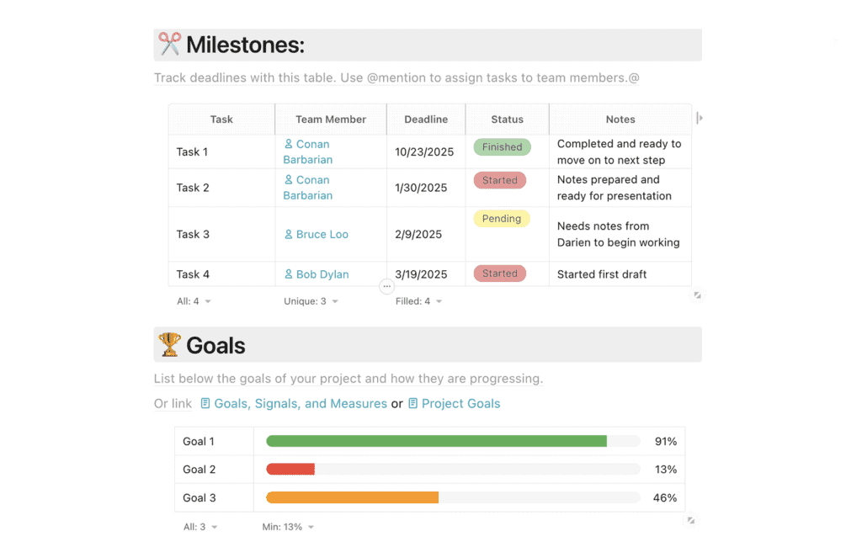862x558 pixels.
Task: Open the "Unique: 3" dropdown under Team Member
Action: coord(311,300)
